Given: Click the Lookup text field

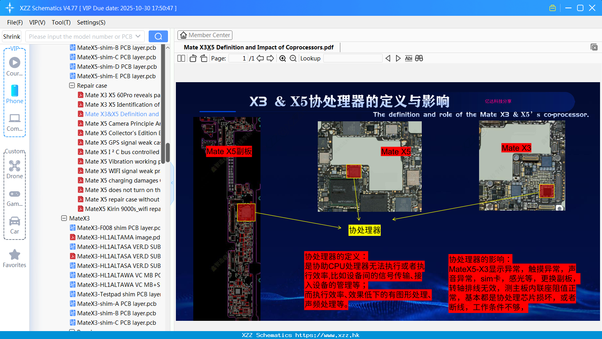Looking at the screenshot, I should (353, 58).
